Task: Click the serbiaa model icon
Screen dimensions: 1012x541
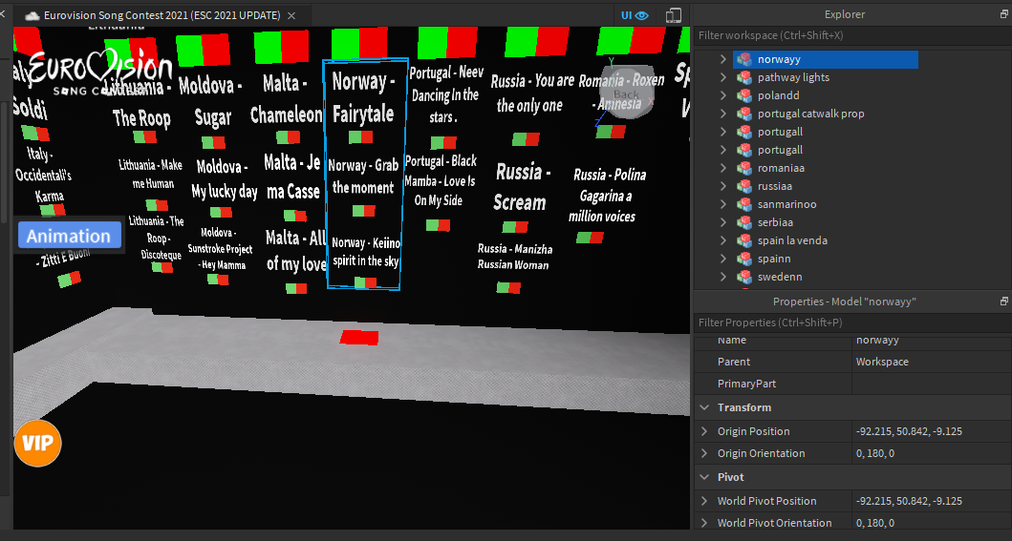Action: point(744,222)
